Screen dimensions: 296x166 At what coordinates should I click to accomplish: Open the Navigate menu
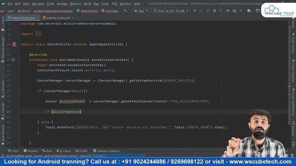[38, 4]
